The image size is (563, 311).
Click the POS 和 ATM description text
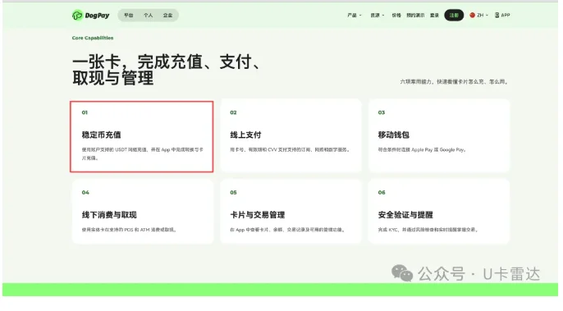point(130,230)
